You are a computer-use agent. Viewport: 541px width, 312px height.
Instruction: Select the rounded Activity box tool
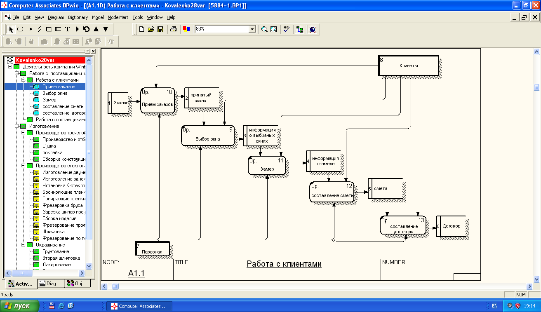point(20,29)
